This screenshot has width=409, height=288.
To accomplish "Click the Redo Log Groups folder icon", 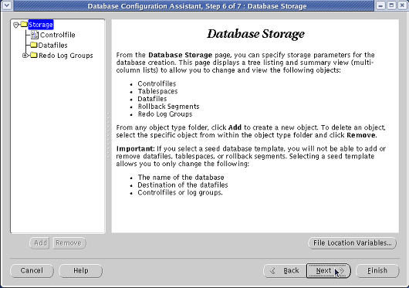I will point(34,56).
